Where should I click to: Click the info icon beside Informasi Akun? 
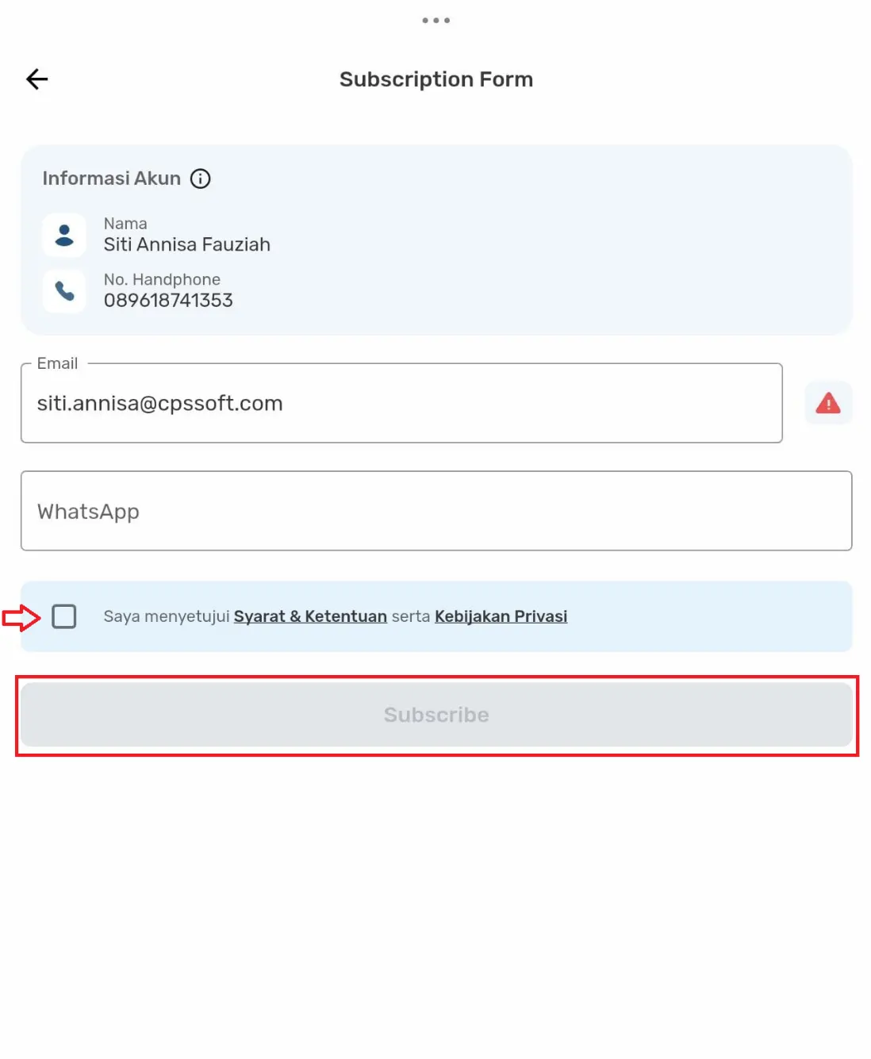201,179
